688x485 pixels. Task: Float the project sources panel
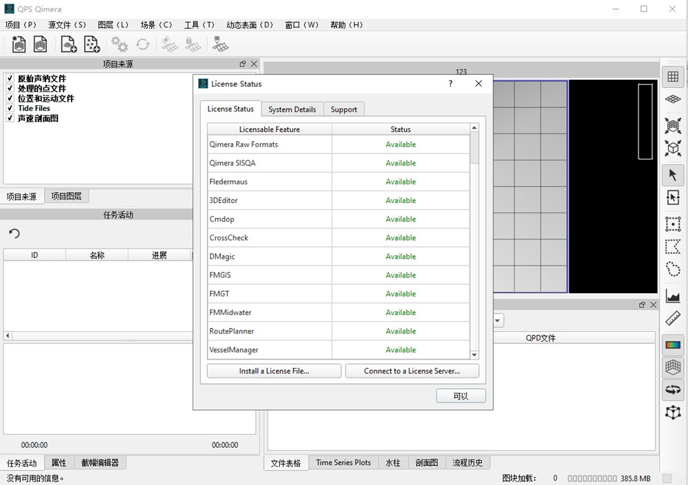click(x=243, y=64)
